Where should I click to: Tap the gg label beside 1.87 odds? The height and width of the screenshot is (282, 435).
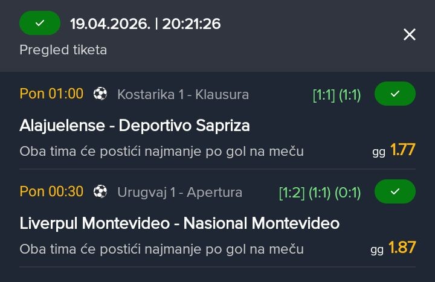pyautogui.click(x=378, y=249)
